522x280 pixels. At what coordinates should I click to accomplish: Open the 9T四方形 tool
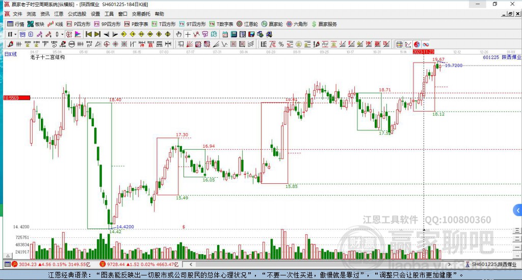pos(192,24)
